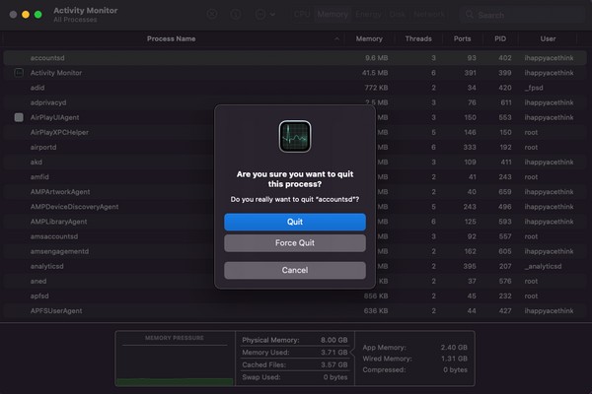Click the inspect process info toolbar icon
This screenshot has width=592, height=394.
pyautogui.click(x=236, y=15)
